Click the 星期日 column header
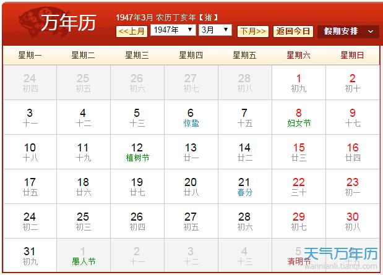Viewport: 383px width, 275px height. point(352,55)
